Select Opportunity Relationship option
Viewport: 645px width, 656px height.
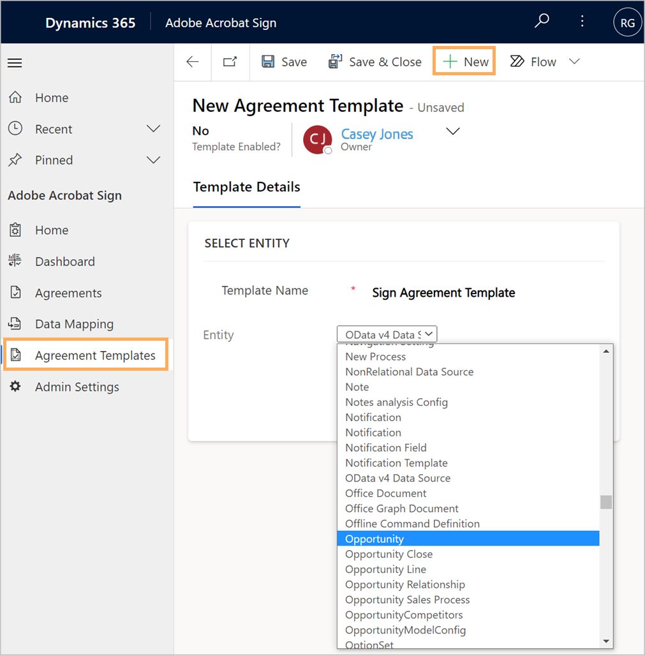tap(468, 585)
